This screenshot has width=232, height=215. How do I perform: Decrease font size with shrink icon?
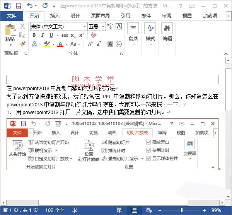pyautogui.click(x=99, y=44)
